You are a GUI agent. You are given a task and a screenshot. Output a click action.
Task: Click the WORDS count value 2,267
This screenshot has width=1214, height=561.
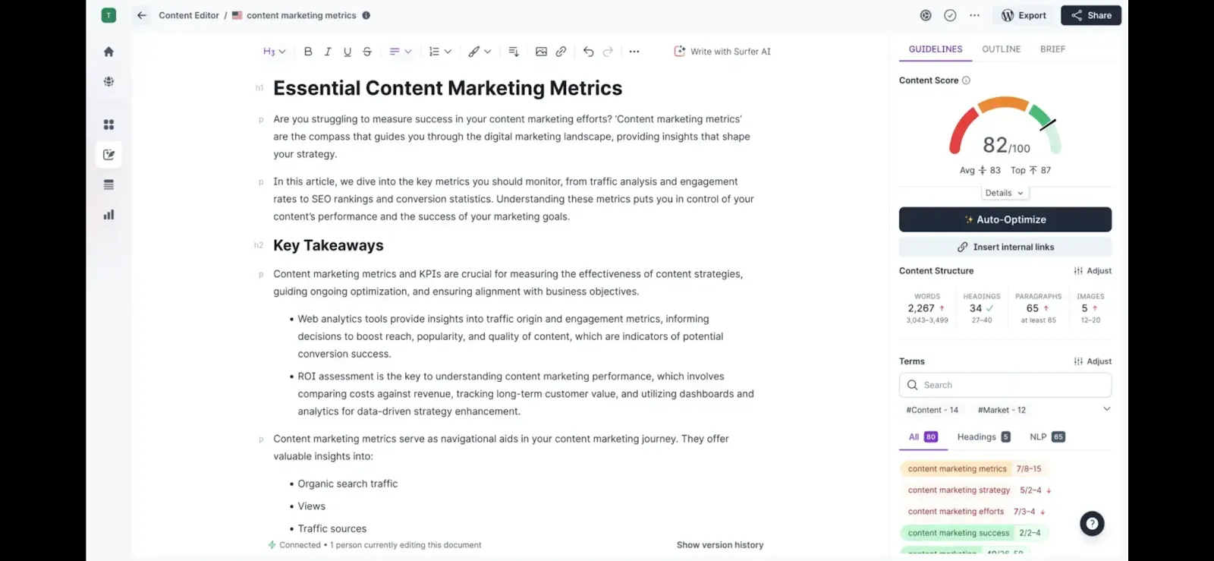(x=921, y=308)
